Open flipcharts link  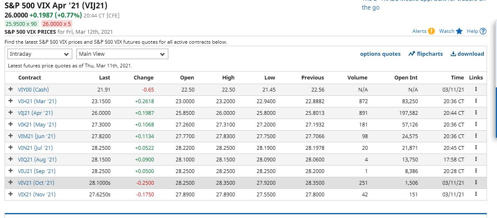[x=426, y=54]
